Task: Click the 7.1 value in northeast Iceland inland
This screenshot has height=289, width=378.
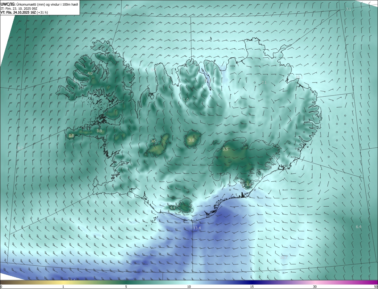Action: [264, 82]
